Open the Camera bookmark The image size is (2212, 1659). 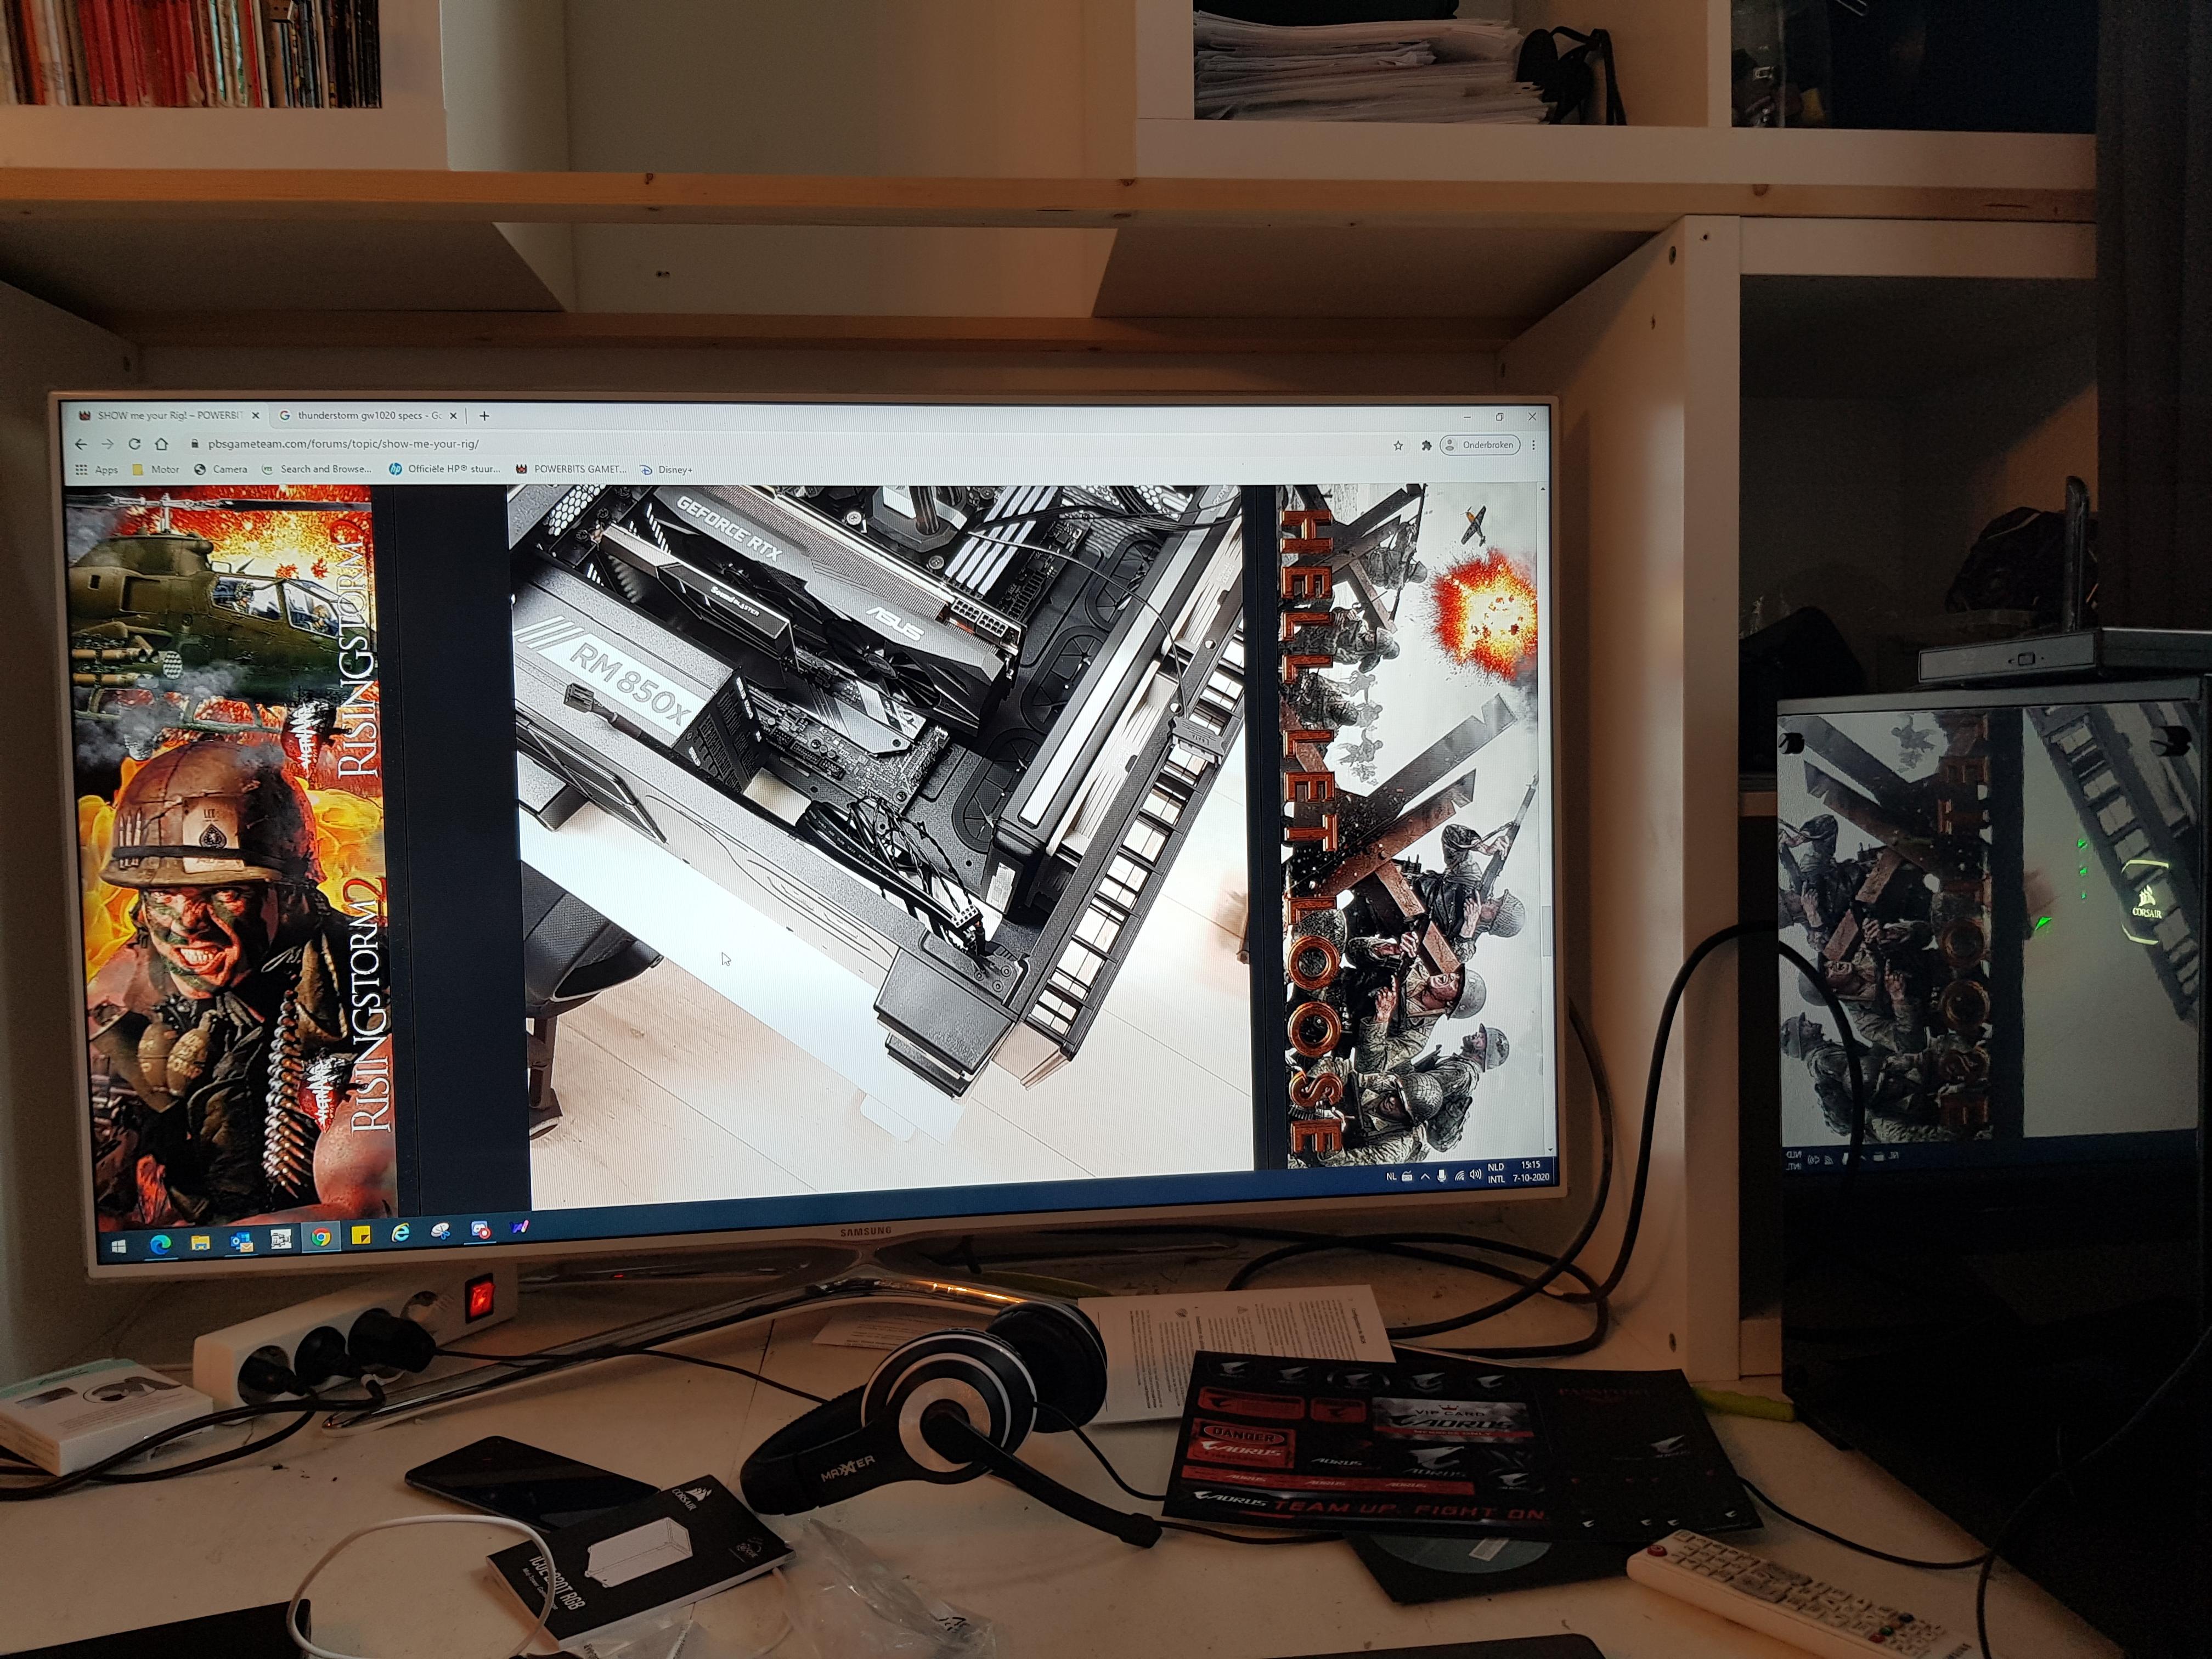click(220, 469)
